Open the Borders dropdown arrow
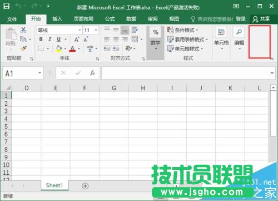The height and width of the screenshot is (201, 278). tap(48, 48)
